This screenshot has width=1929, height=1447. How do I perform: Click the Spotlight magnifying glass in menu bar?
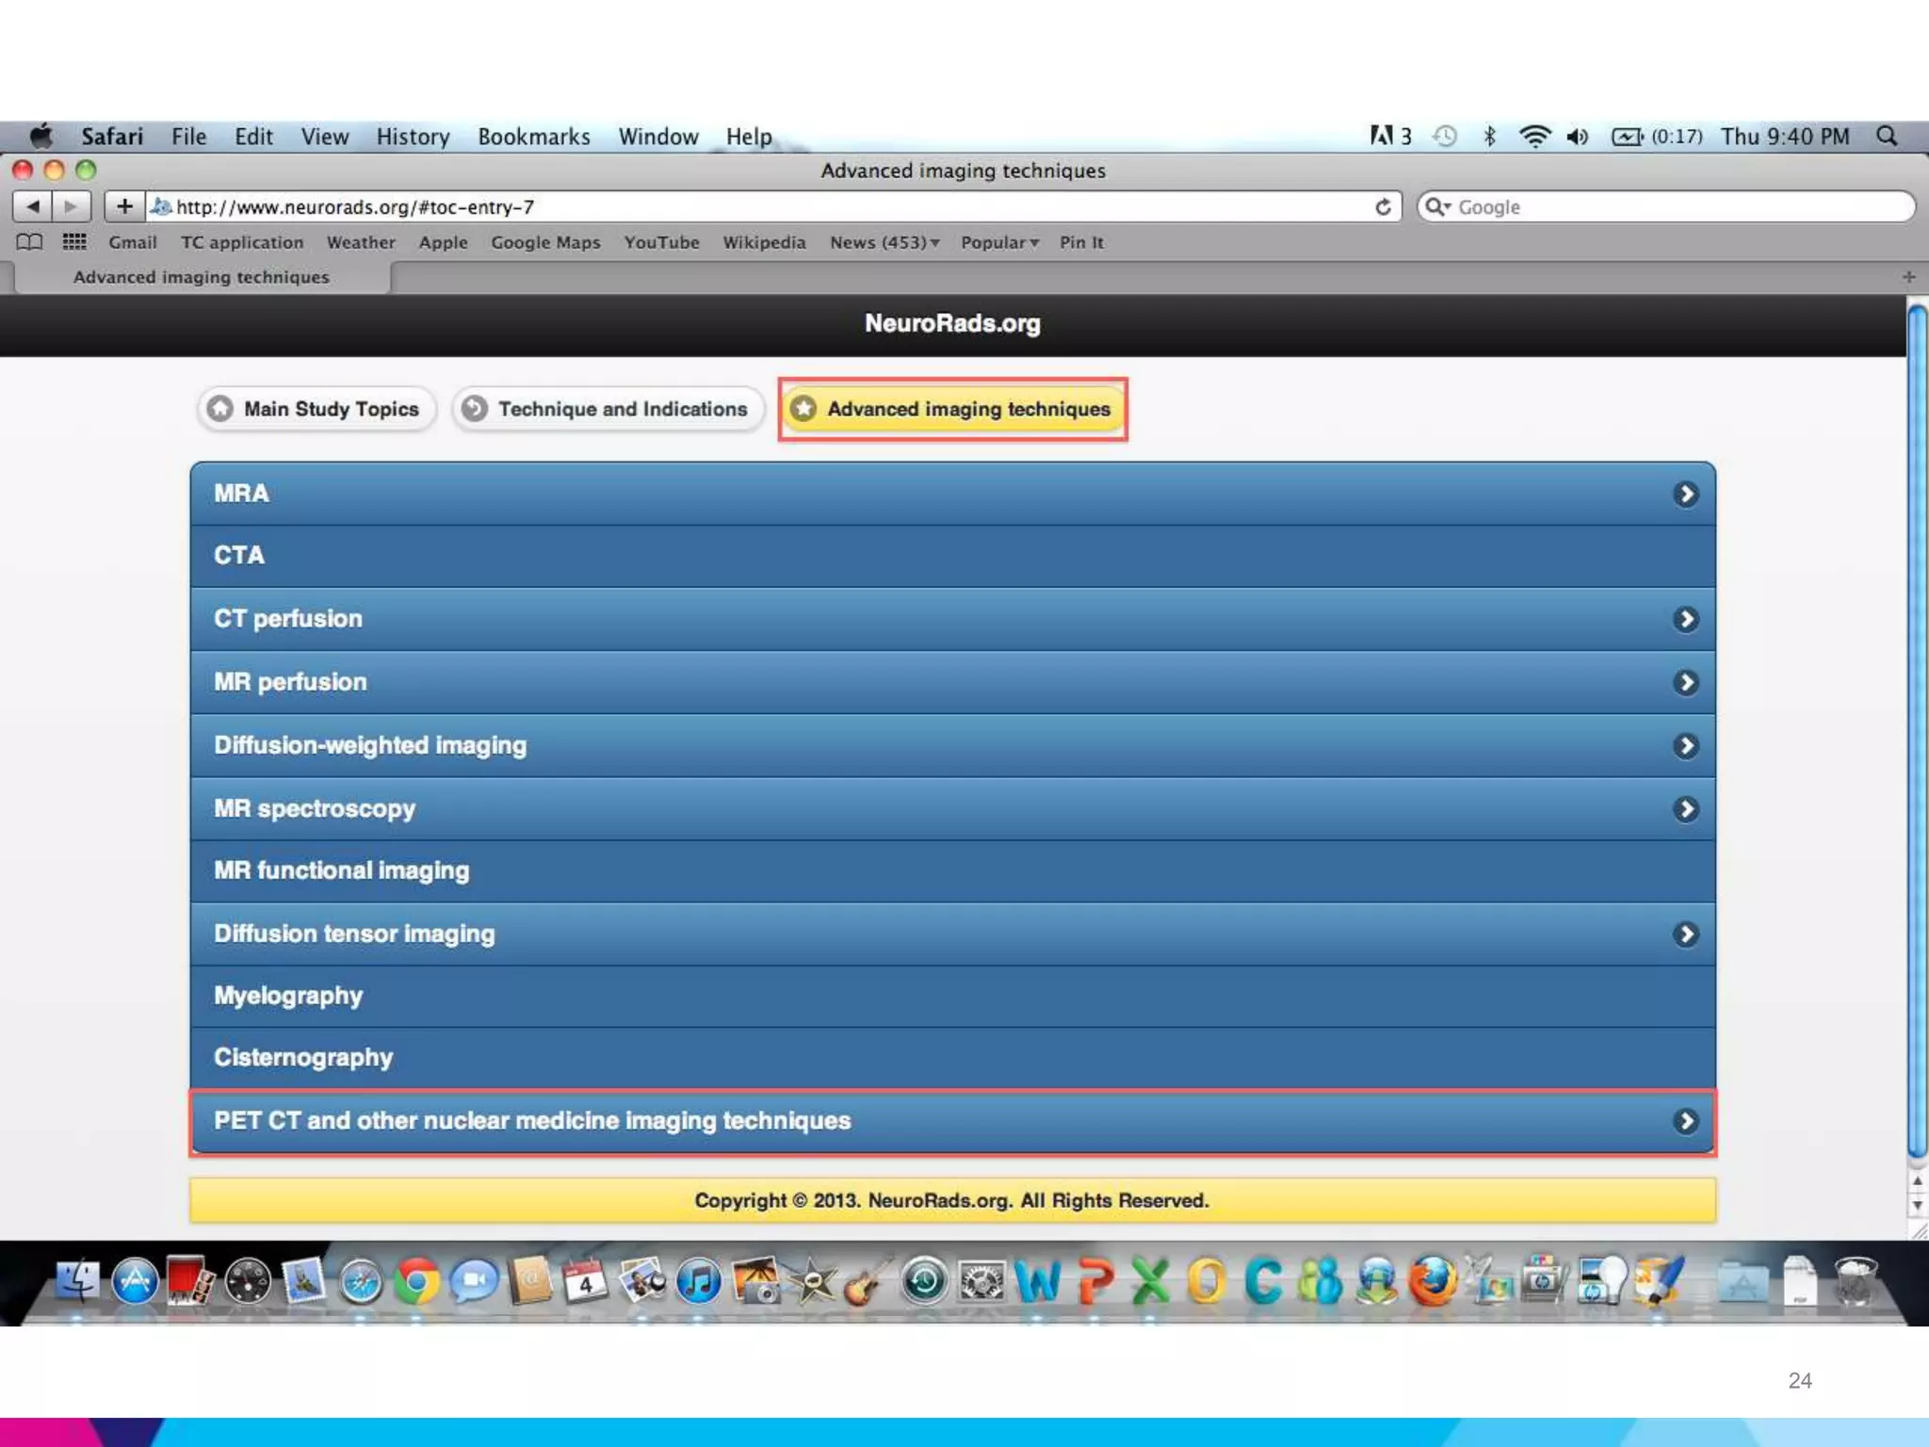click(x=1887, y=137)
